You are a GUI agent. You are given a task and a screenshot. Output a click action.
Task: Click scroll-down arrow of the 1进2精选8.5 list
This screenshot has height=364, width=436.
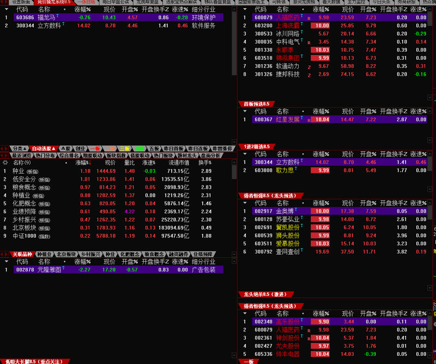coord(429,189)
